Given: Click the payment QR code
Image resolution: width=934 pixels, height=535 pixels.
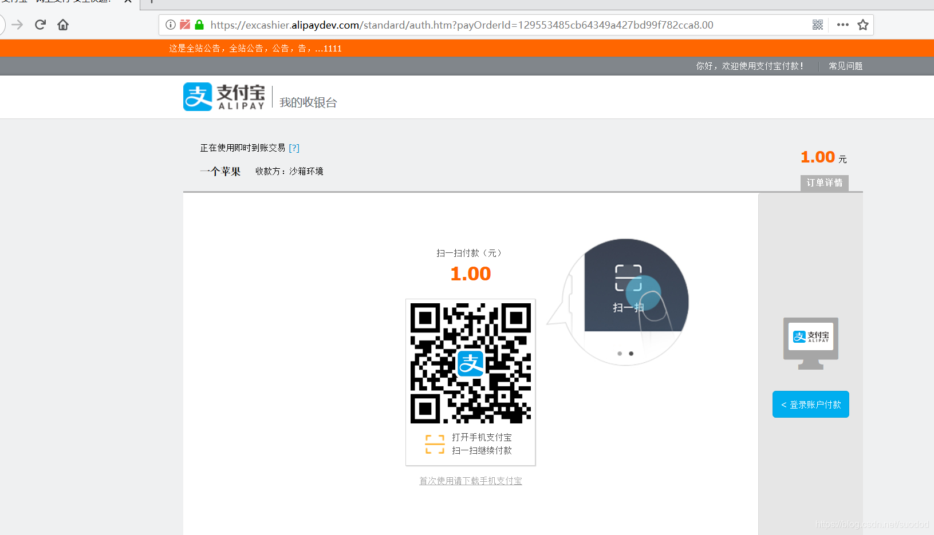Looking at the screenshot, I should click(x=471, y=363).
